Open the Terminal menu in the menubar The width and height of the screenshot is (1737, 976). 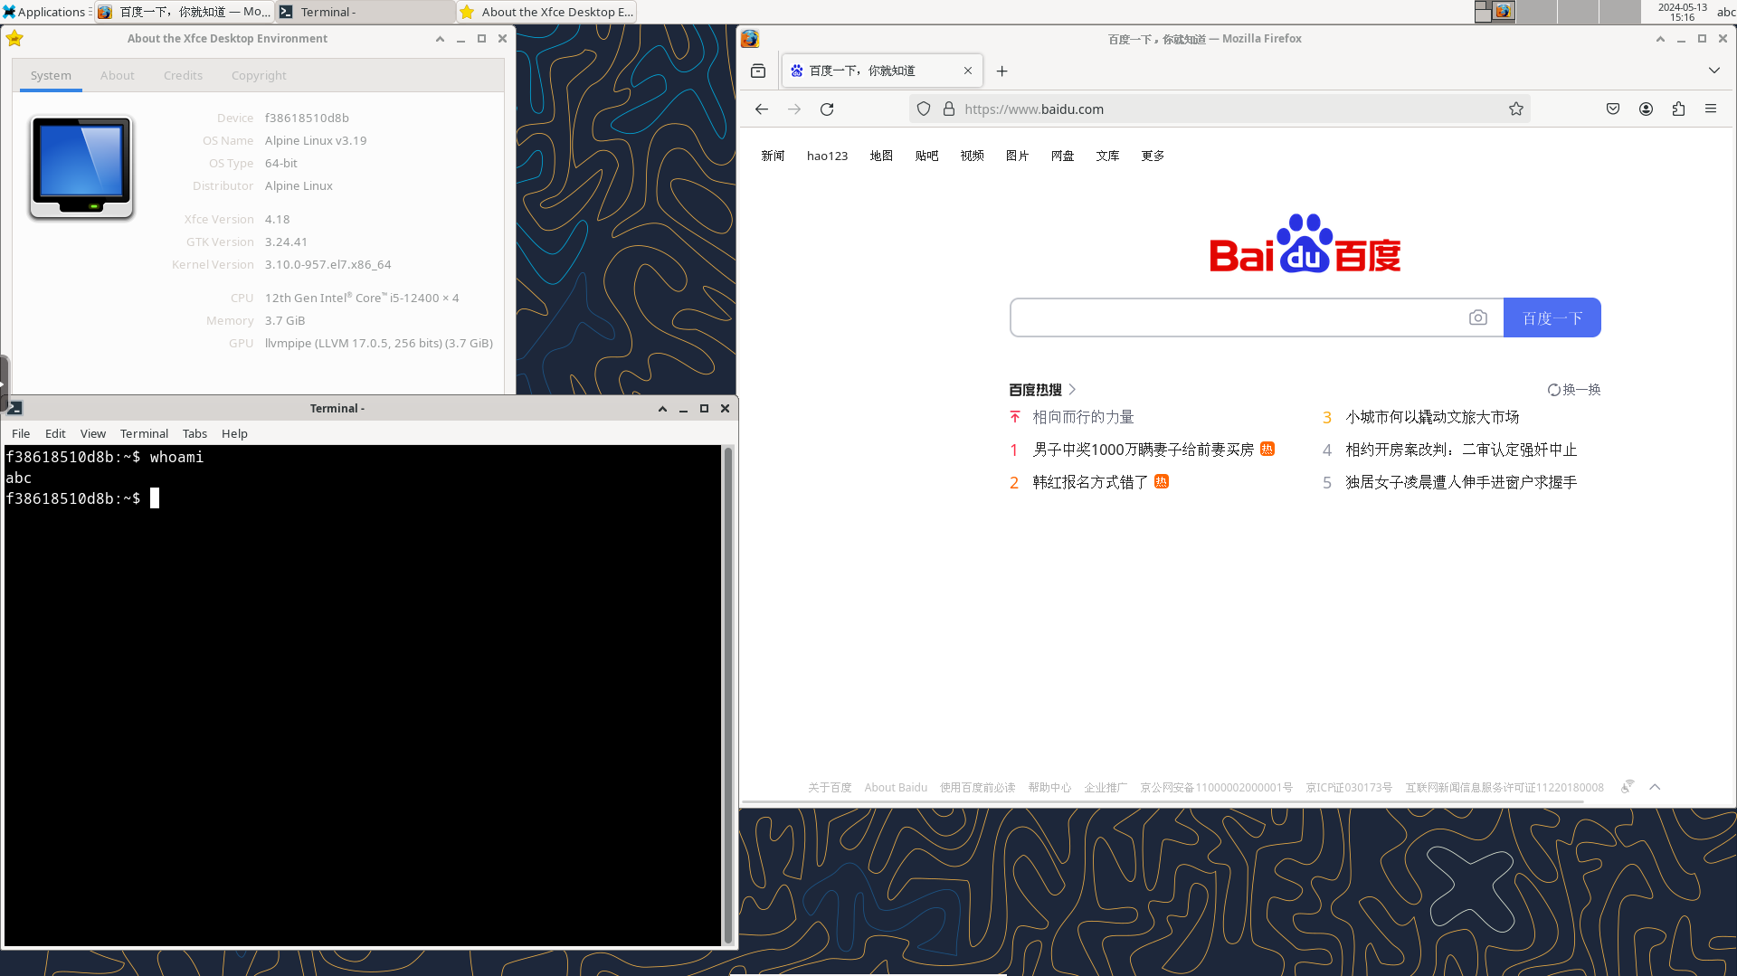point(144,433)
